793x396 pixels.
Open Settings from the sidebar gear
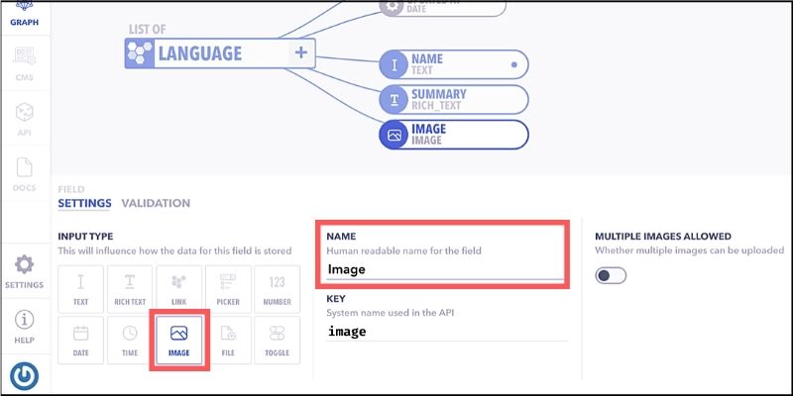pos(24,271)
